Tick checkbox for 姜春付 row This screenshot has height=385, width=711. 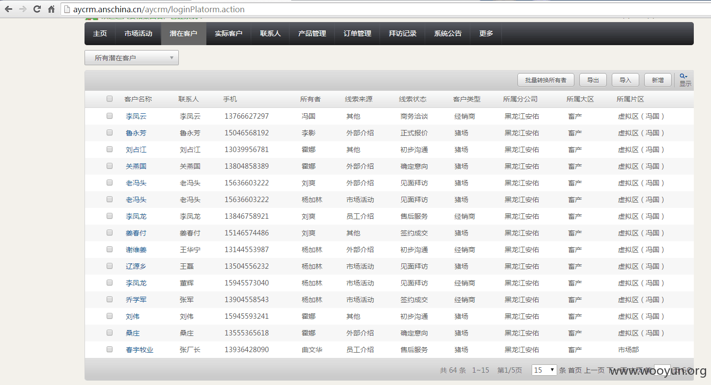click(110, 232)
